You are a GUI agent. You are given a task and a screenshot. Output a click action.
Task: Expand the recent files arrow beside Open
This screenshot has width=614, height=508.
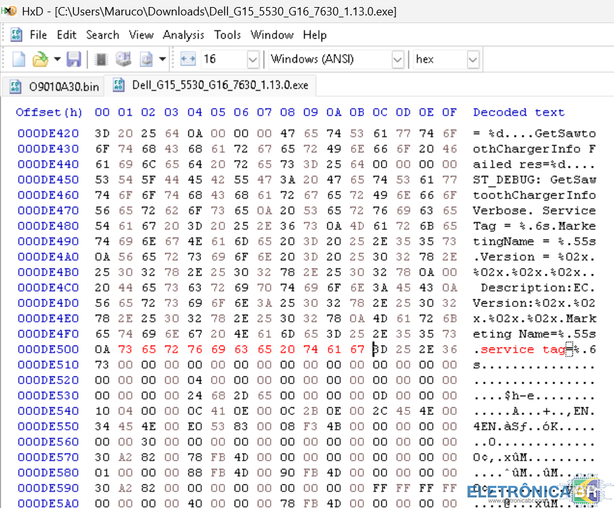click(57, 60)
